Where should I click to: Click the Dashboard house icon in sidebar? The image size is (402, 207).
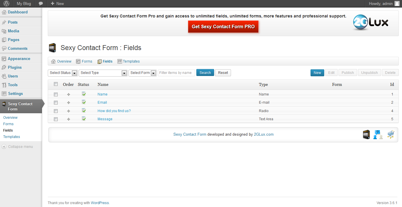tap(4, 12)
